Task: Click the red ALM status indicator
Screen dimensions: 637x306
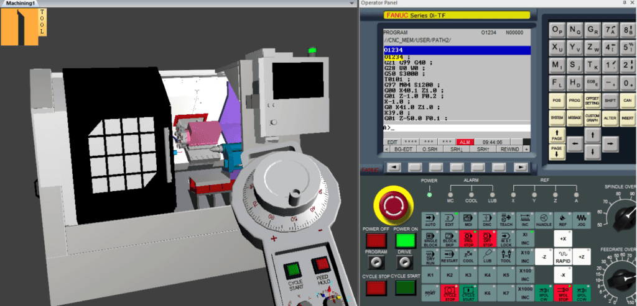Action: pyautogui.click(x=465, y=142)
